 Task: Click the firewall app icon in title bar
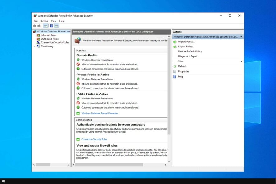point(35,16)
